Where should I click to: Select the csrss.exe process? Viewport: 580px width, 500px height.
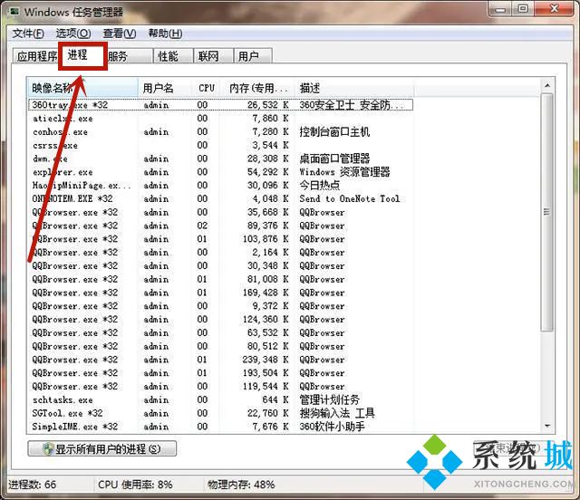[x=220, y=145]
